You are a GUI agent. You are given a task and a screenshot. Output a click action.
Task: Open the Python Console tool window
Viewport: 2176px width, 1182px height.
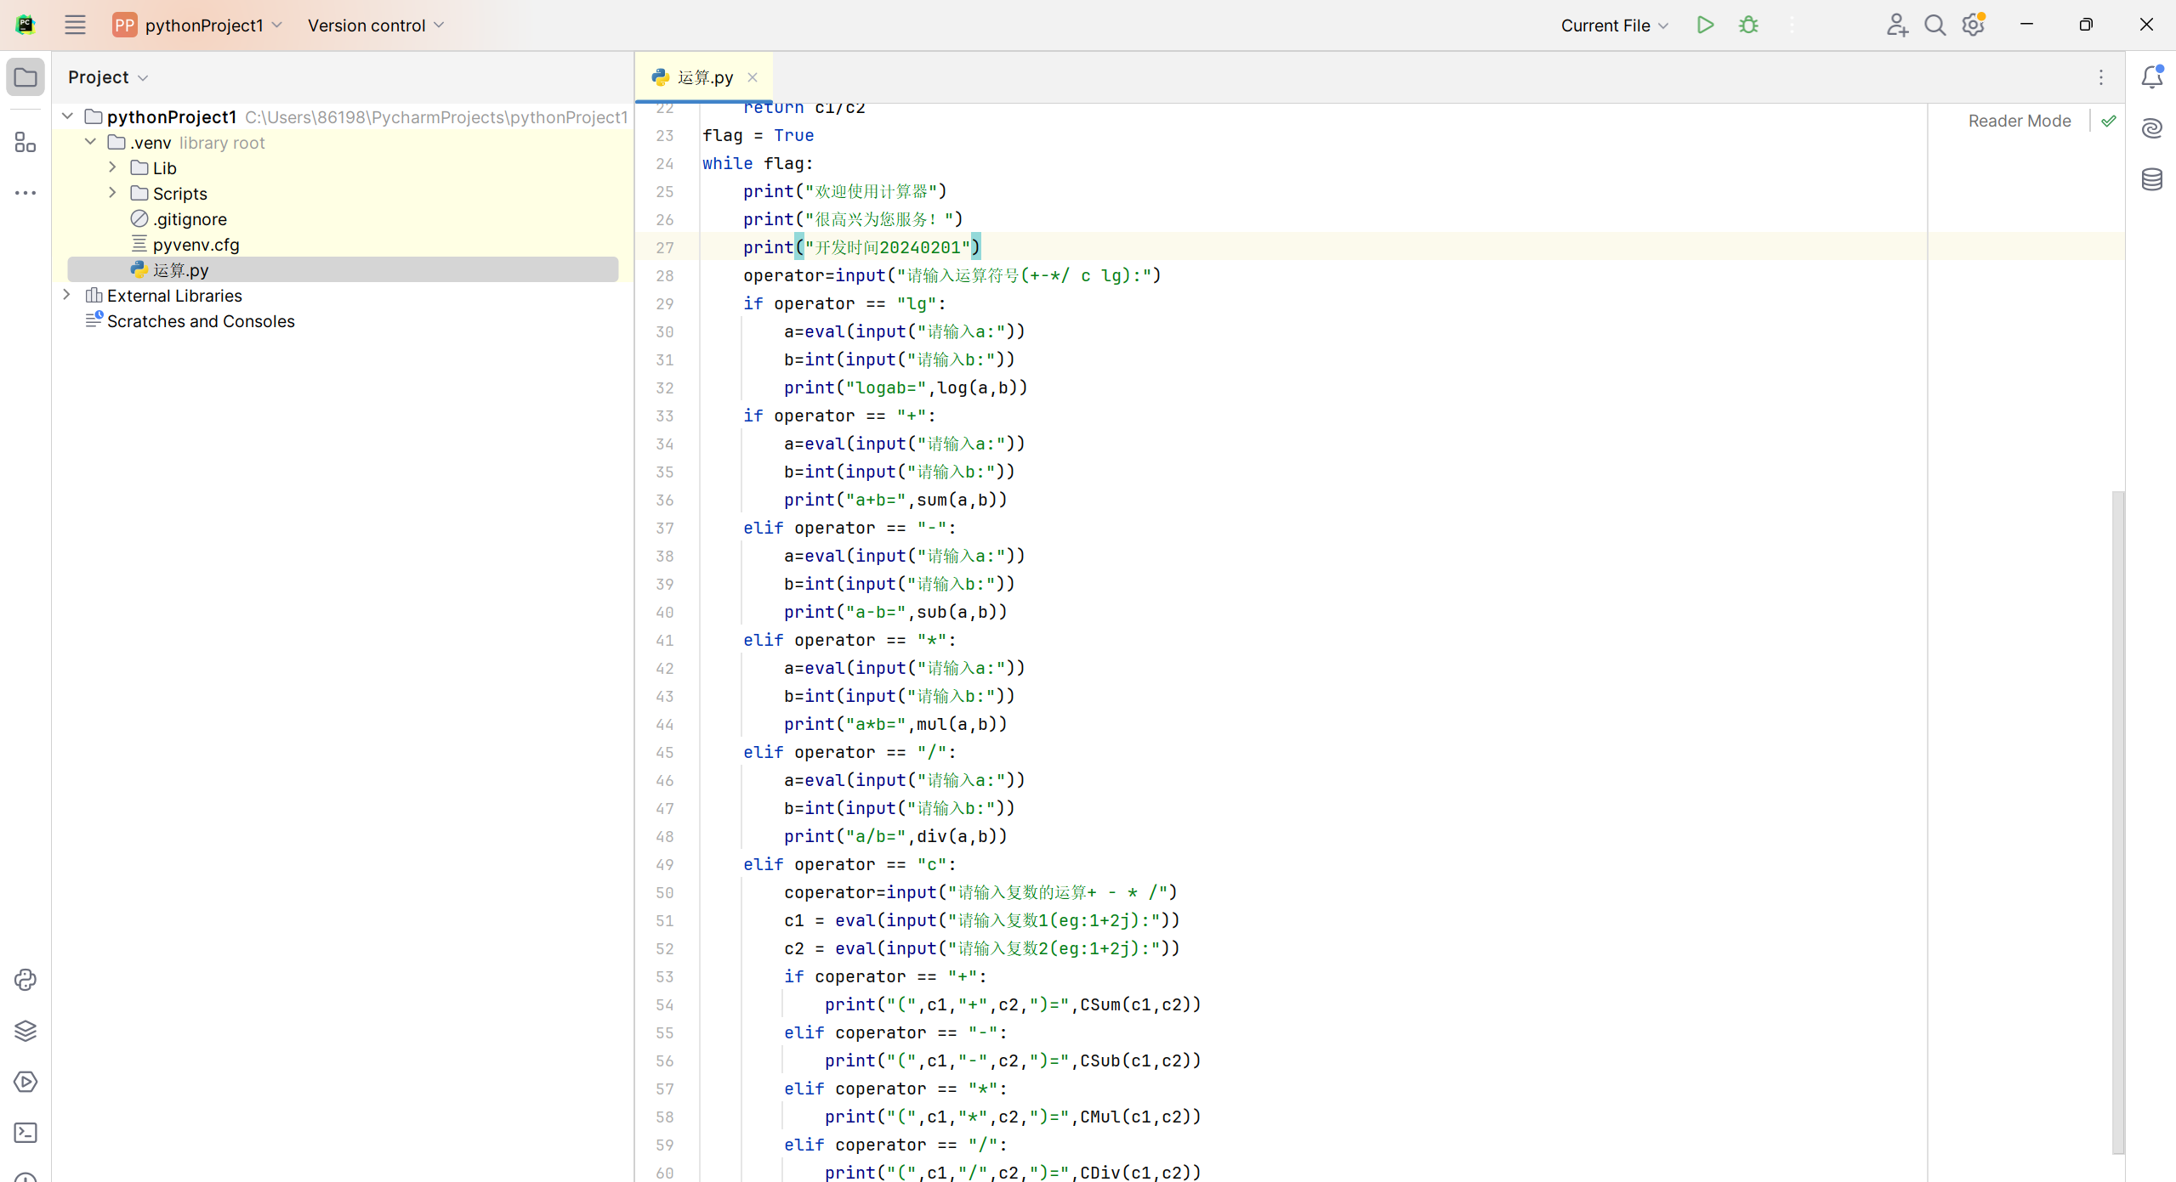pos(26,980)
